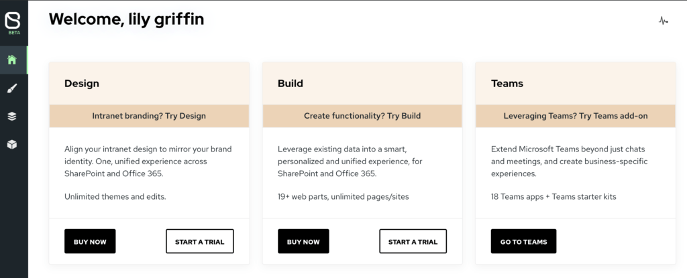Open the activity pulse icon at top right
The height and width of the screenshot is (278, 687).
pyautogui.click(x=664, y=21)
